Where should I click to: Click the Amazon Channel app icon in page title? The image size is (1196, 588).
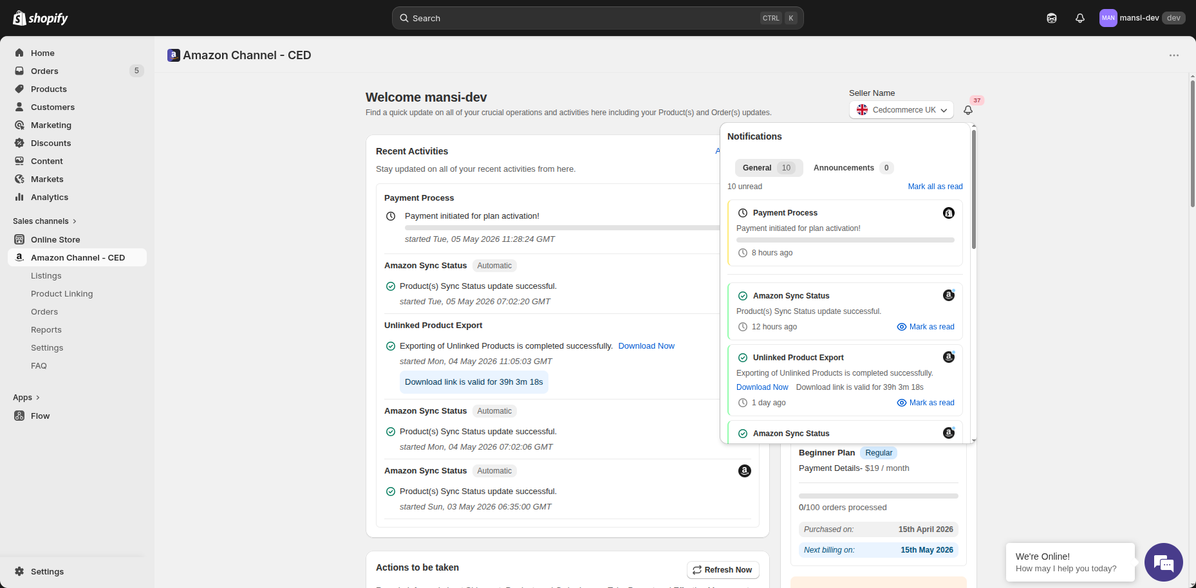pos(173,55)
